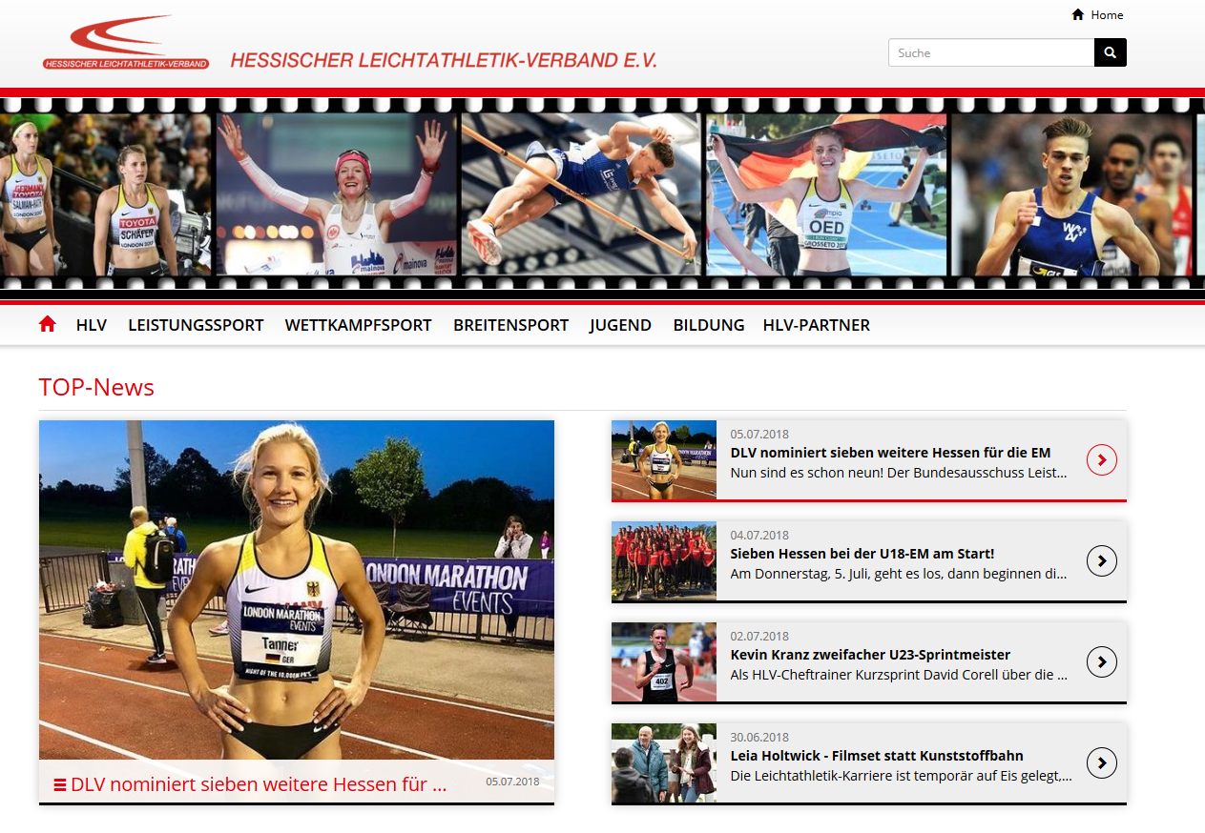Expand the Jugend menu
This screenshot has width=1205, height=833.
tap(620, 325)
